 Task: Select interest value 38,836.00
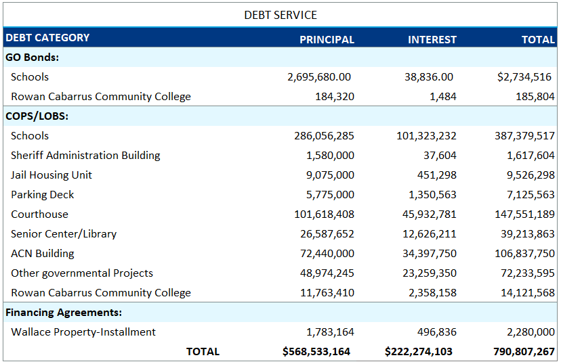pyautogui.click(x=429, y=77)
